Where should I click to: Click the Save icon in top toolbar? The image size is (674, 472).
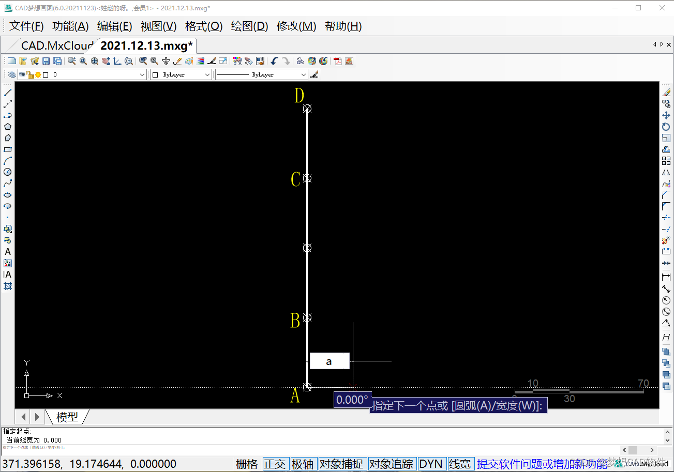(46, 61)
